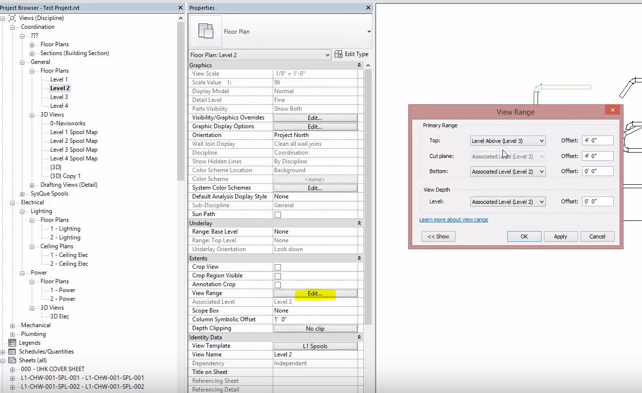642x393 pixels.
Task: Click "Learn more about view range" link
Action: (454, 219)
